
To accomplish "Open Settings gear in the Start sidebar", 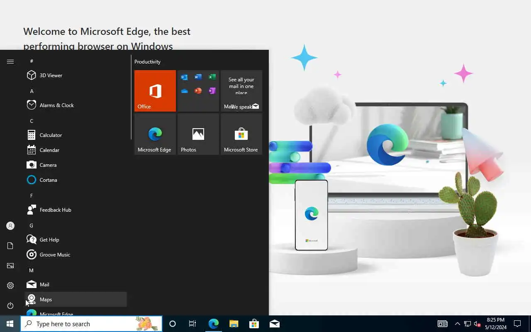I will [x=10, y=286].
